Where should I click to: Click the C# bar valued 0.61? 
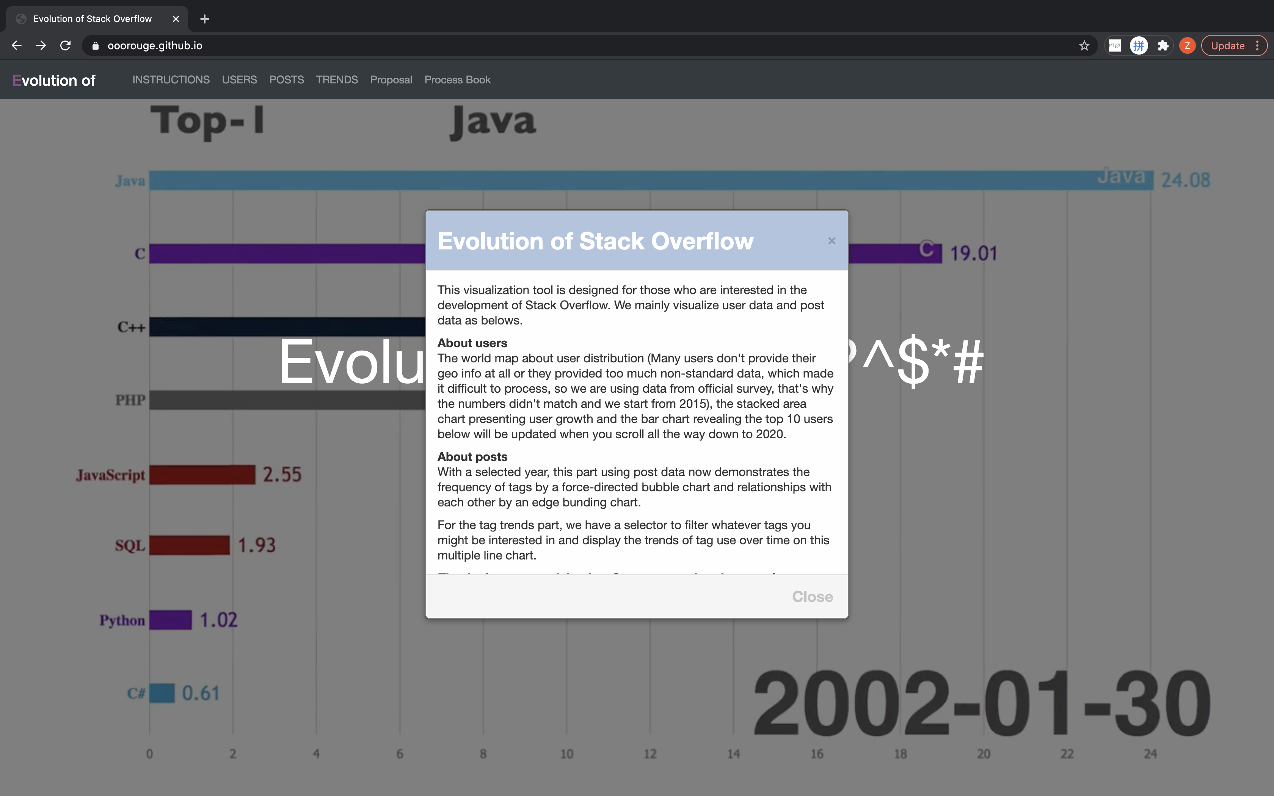pyautogui.click(x=162, y=693)
